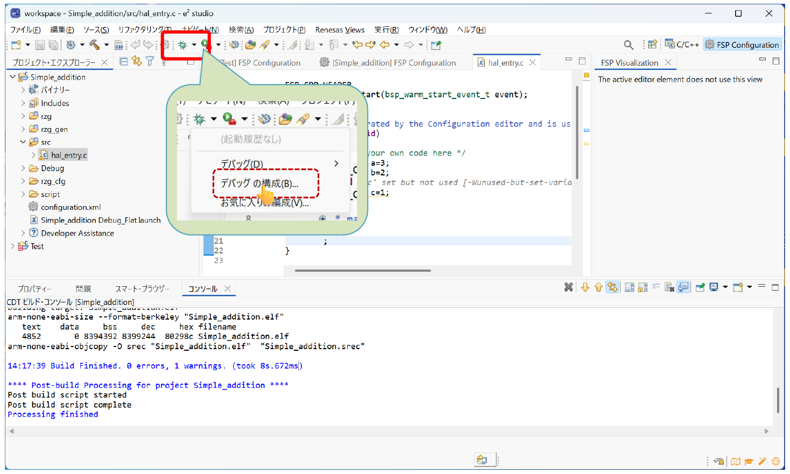
Task: Click the Open Console icon
Action: [738, 287]
